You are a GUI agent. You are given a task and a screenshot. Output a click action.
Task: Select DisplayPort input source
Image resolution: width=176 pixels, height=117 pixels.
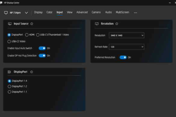pos(9,35)
